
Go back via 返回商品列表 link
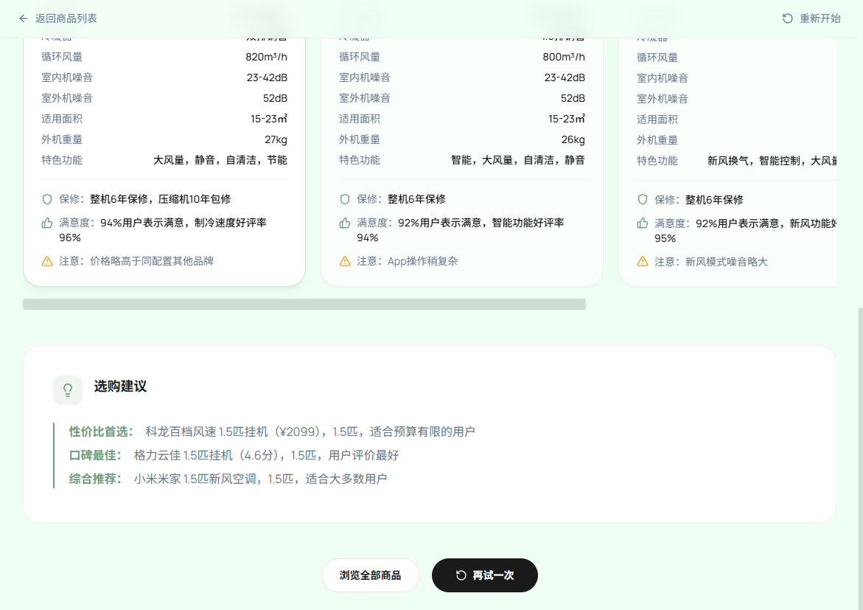coord(57,18)
